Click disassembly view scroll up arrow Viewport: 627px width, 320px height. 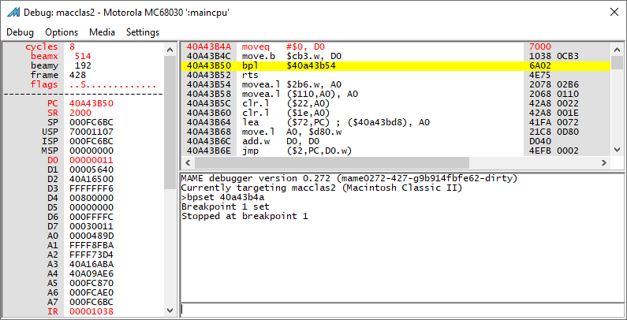[x=618, y=49]
